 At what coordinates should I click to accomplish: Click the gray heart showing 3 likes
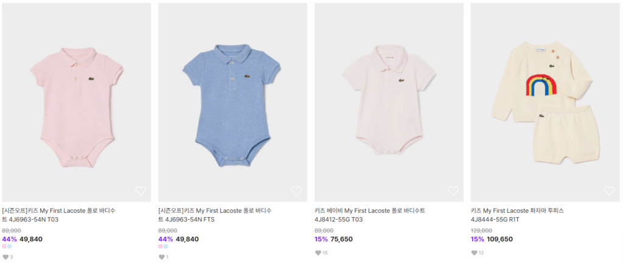click(x=5, y=257)
